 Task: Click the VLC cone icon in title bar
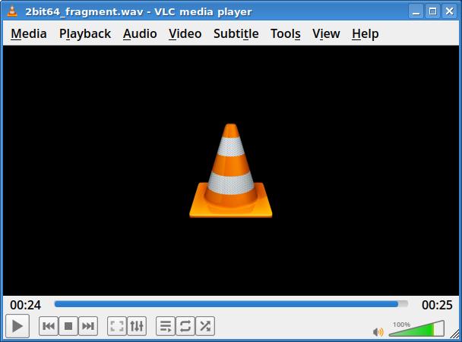pos(12,11)
